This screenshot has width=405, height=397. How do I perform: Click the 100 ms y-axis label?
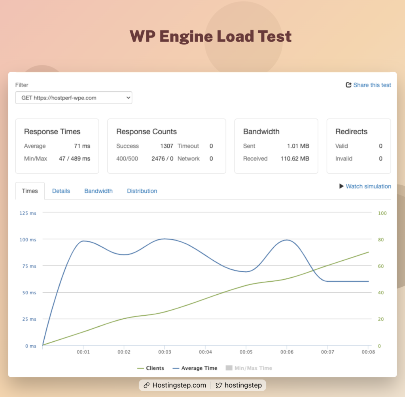[x=28, y=240]
